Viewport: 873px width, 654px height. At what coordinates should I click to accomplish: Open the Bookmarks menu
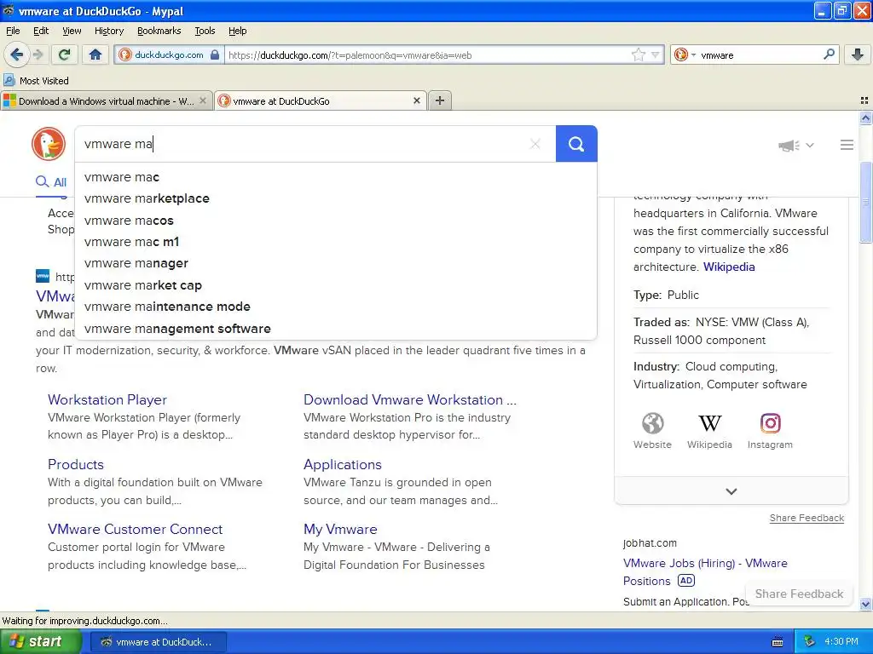point(159,31)
